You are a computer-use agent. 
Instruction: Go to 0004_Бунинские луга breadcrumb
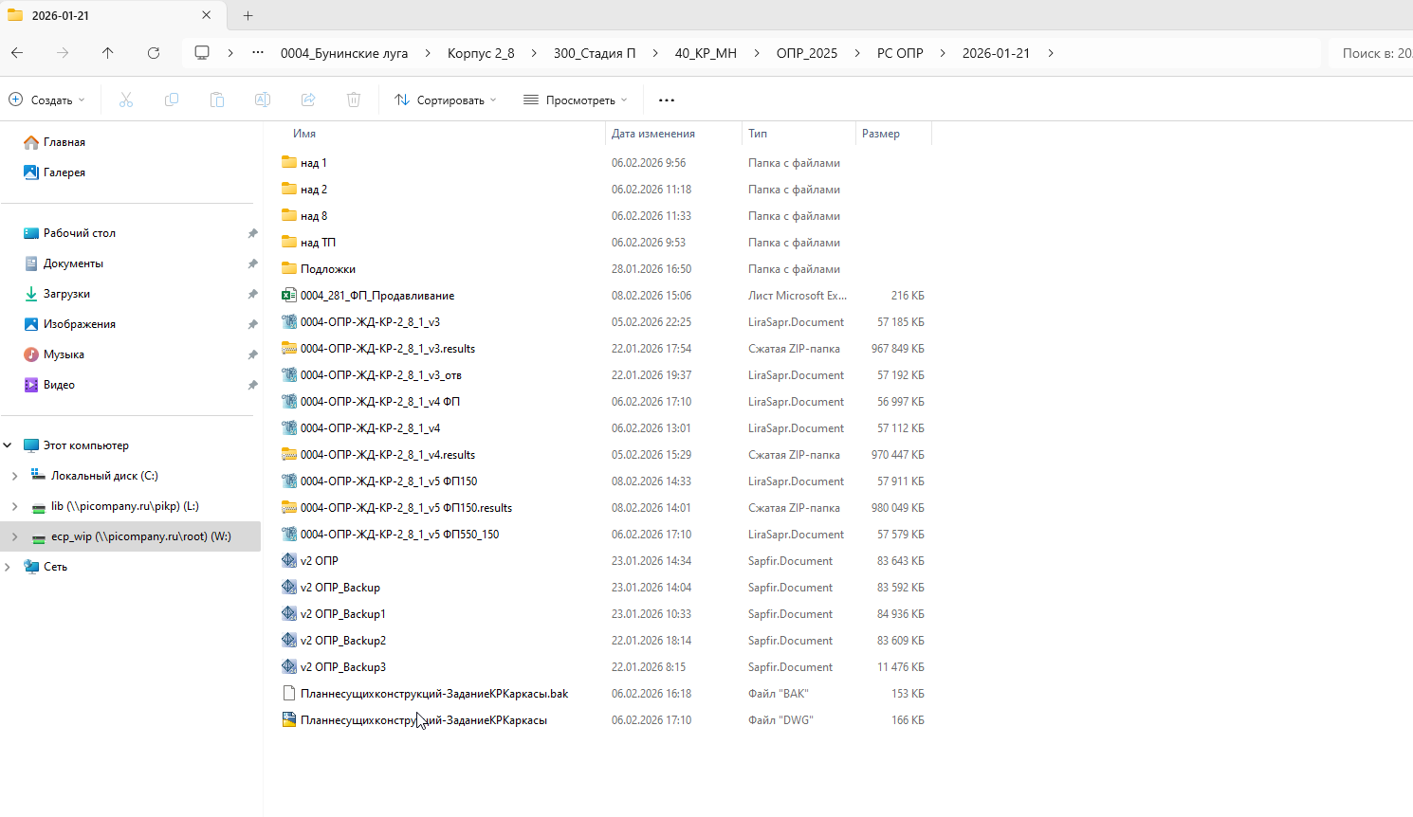pos(344,53)
